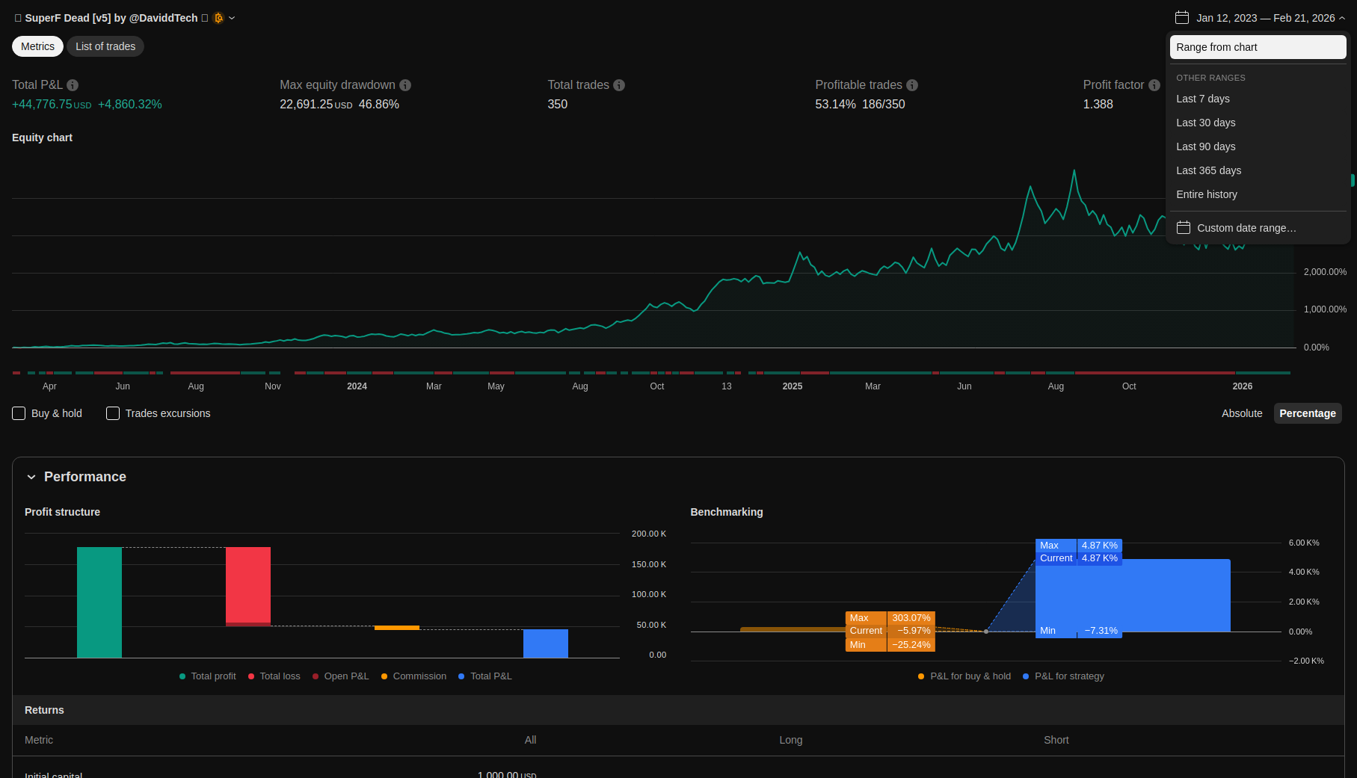Toggle Total profit legend color dot
The image size is (1357, 778).
pos(182,676)
